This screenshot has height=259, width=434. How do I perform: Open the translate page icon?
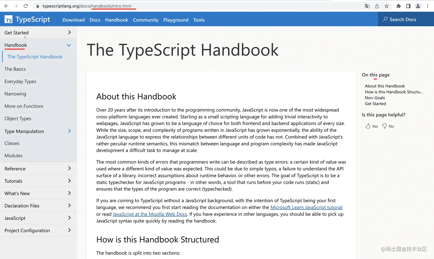pos(367,6)
